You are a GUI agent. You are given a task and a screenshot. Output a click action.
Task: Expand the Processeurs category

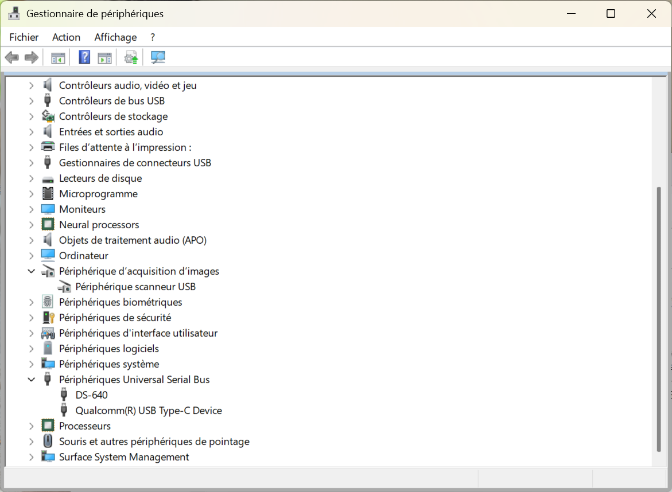pos(32,426)
